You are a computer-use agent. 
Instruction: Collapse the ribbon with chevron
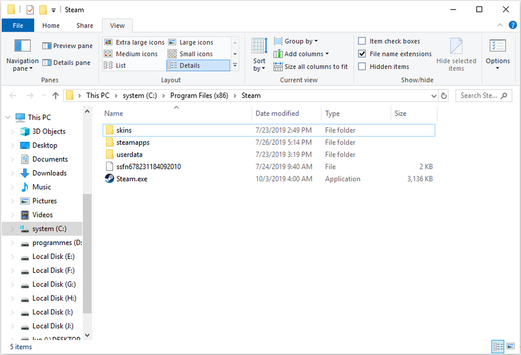500,25
